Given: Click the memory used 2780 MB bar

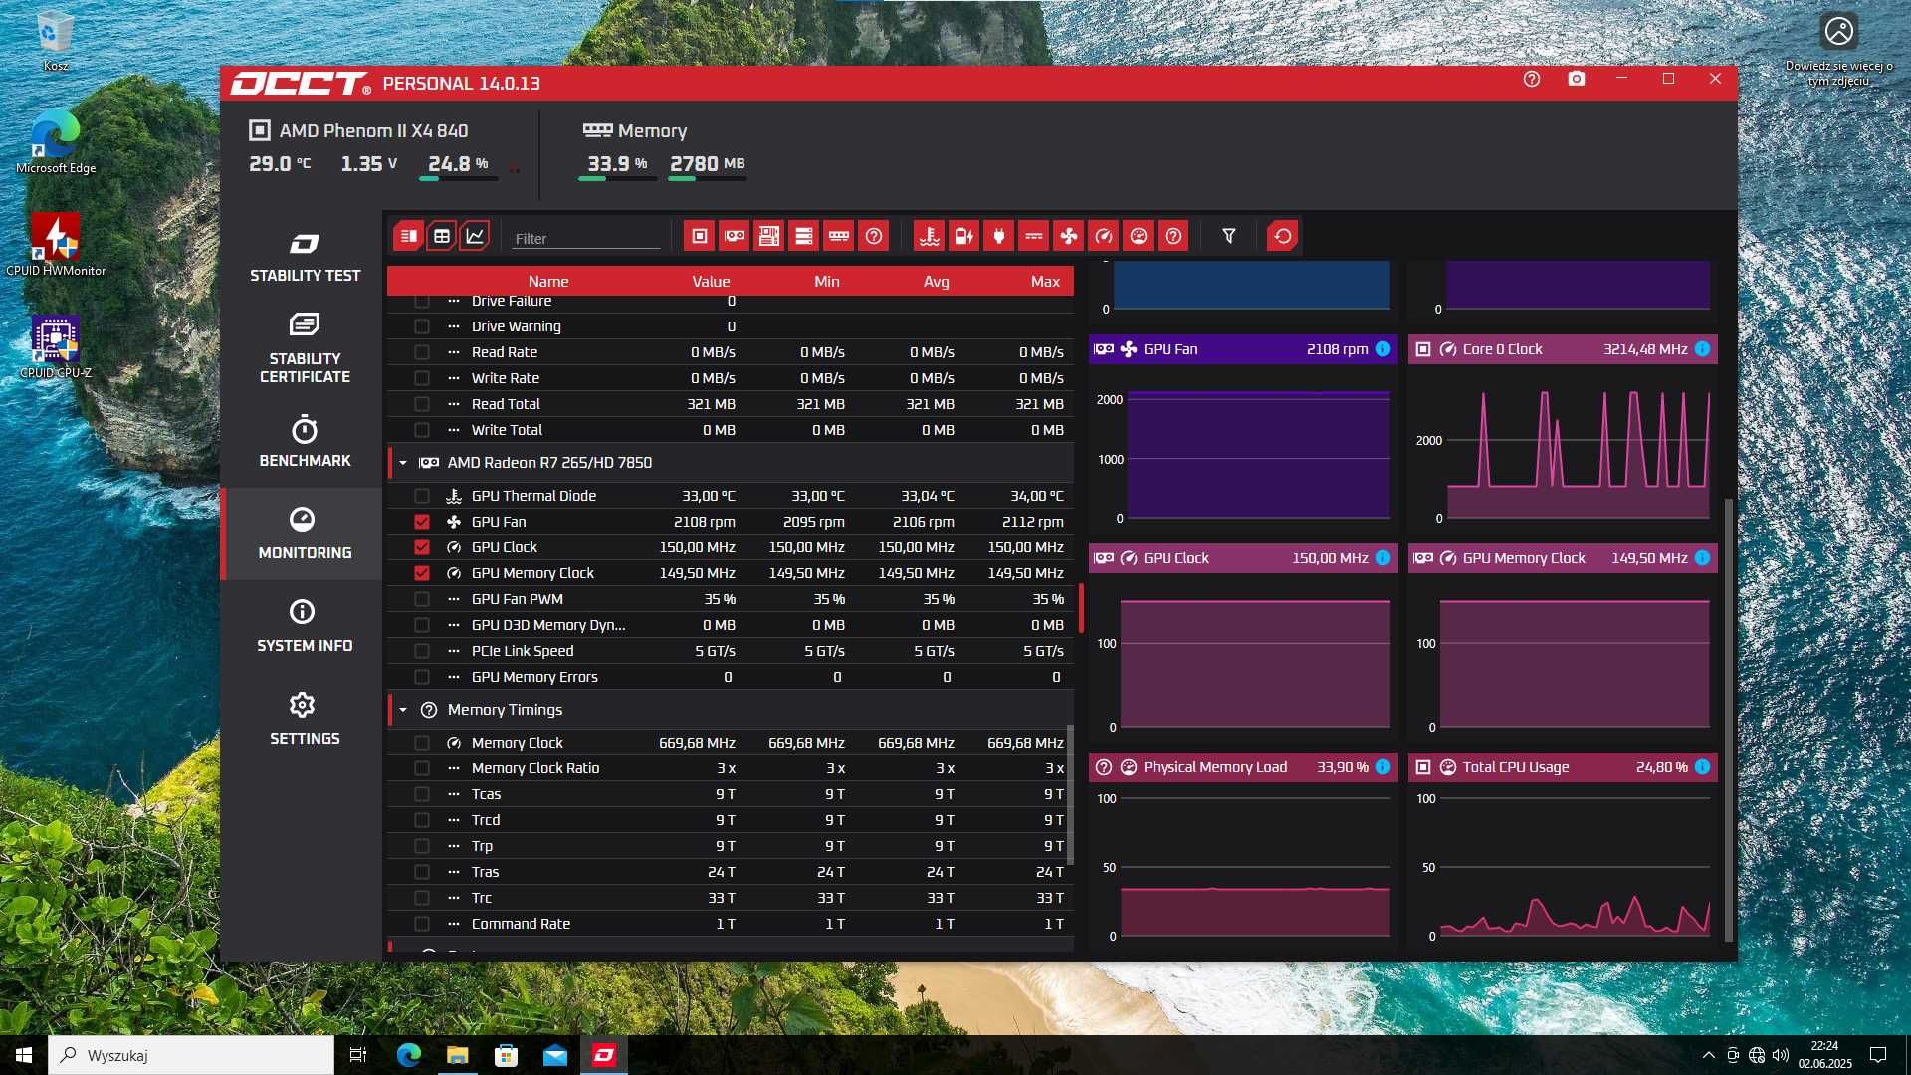Looking at the screenshot, I should click(x=707, y=179).
